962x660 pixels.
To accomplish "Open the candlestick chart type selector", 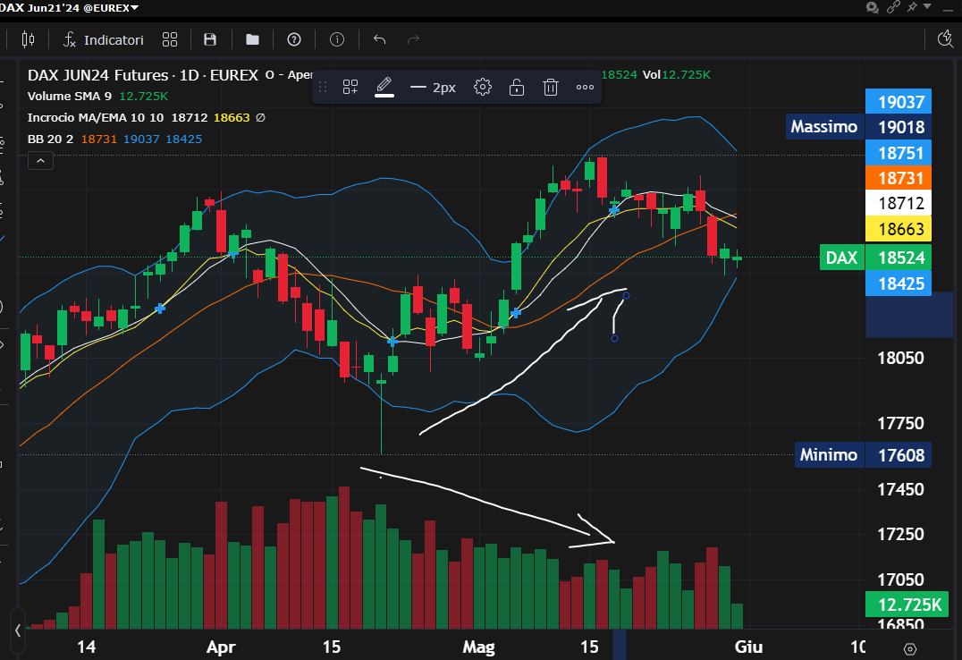I will (28, 39).
